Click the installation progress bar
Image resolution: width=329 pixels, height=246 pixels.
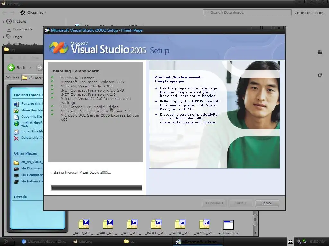96,188
